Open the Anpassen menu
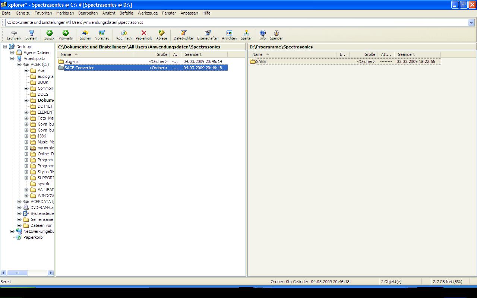 (x=189, y=13)
